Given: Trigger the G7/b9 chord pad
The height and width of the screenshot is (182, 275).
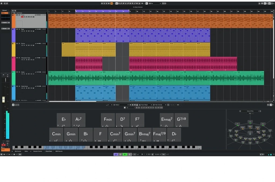Looking at the screenshot, I should (182, 120).
